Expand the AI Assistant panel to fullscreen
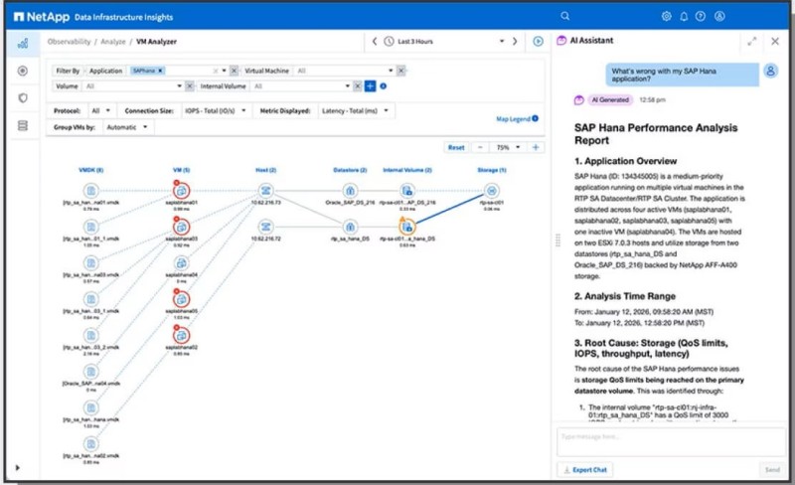 click(752, 41)
